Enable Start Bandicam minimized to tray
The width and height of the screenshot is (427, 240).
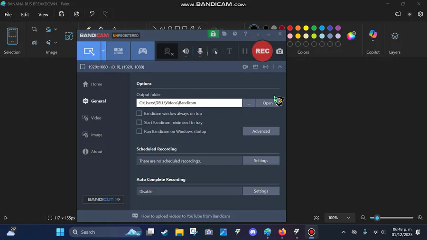[x=139, y=122]
